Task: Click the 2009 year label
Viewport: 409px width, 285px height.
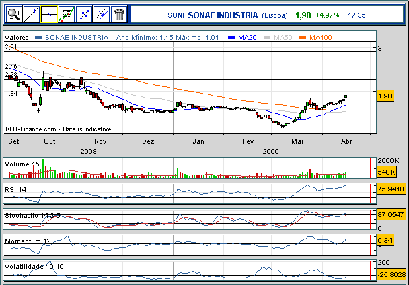Action: point(270,151)
